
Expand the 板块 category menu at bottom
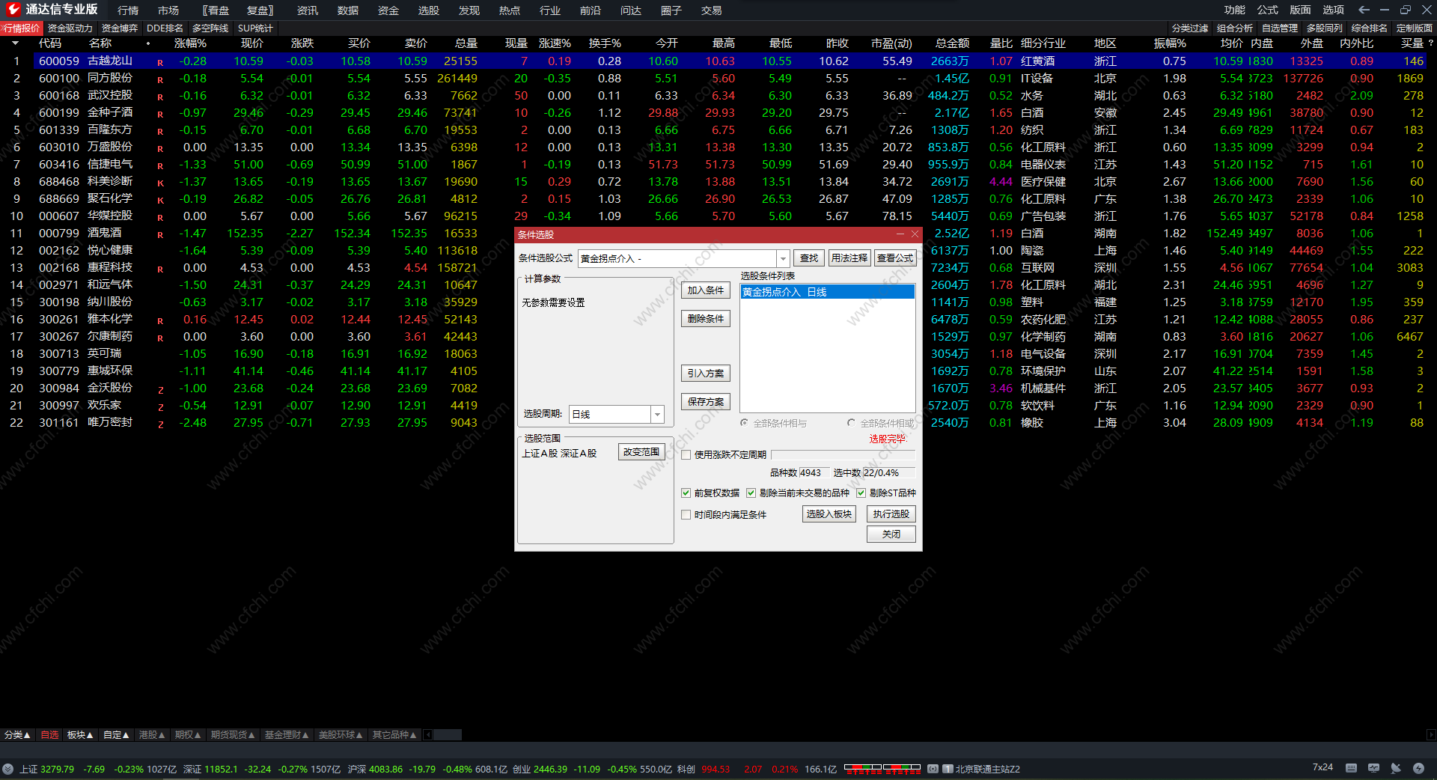pos(80,735)
